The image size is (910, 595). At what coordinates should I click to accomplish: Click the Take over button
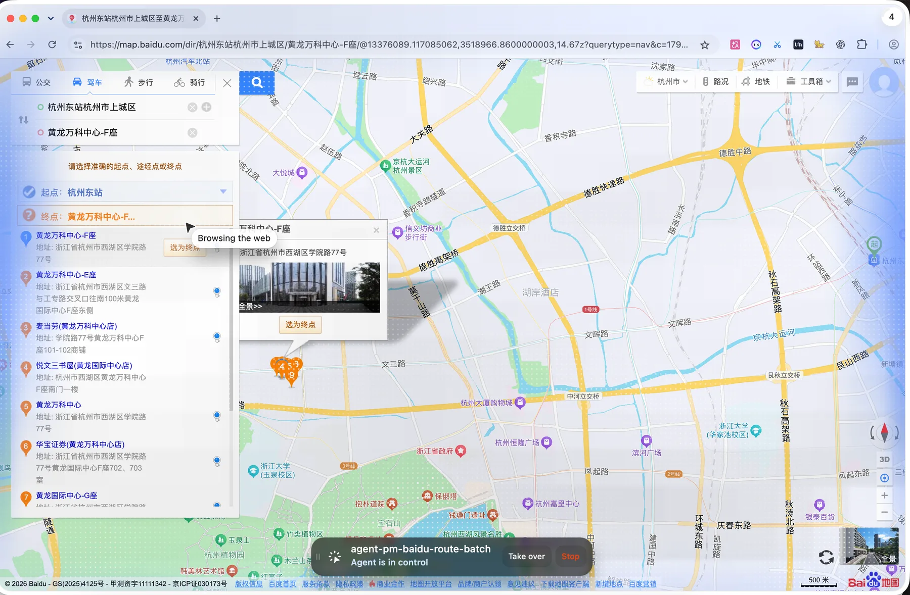point(526,556)
